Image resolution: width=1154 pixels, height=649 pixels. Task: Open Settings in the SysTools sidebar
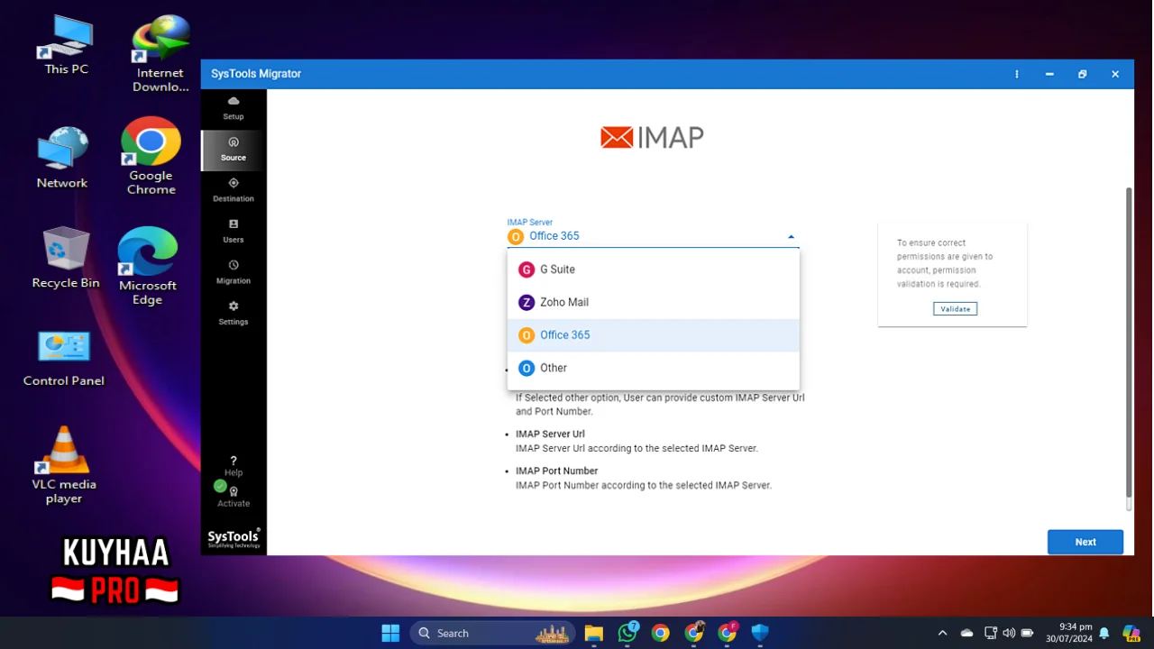click(234, 313)
